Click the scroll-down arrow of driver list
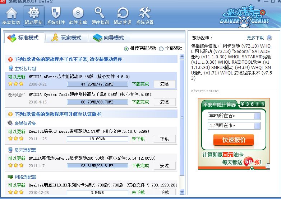The height and width of the screenshot is (199, 281). click(x=182, y=192)
